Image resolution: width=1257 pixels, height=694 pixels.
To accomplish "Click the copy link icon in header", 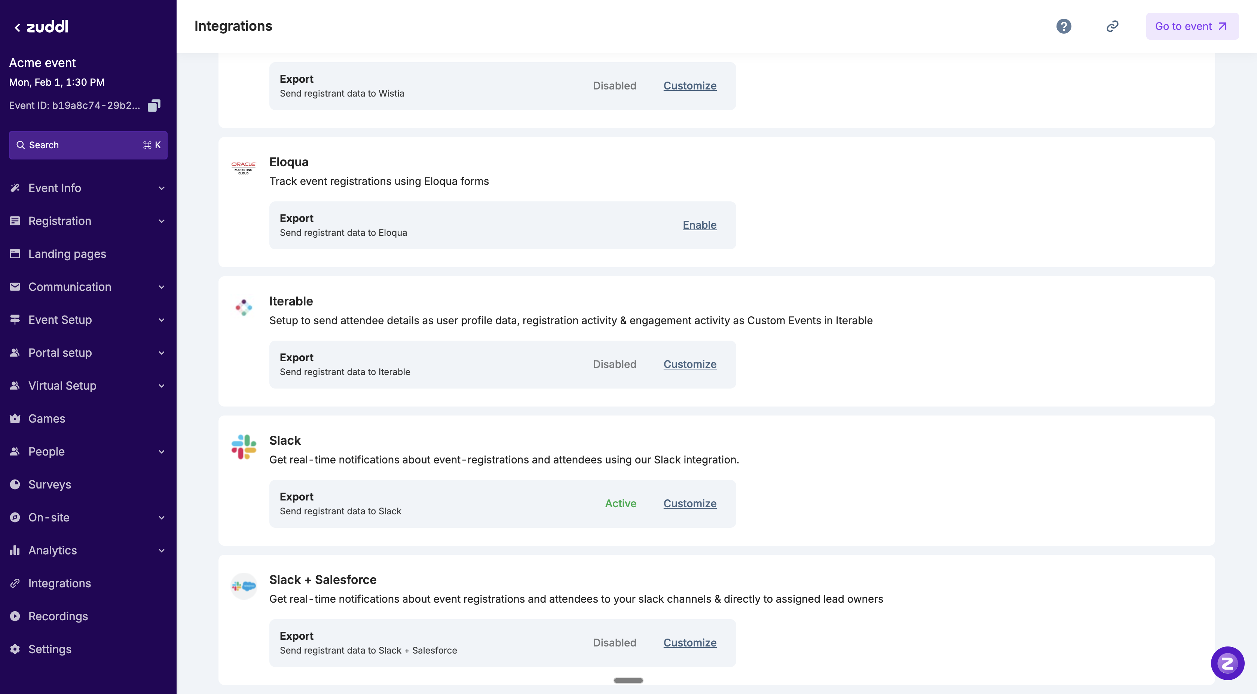I will click(1112, 26).
